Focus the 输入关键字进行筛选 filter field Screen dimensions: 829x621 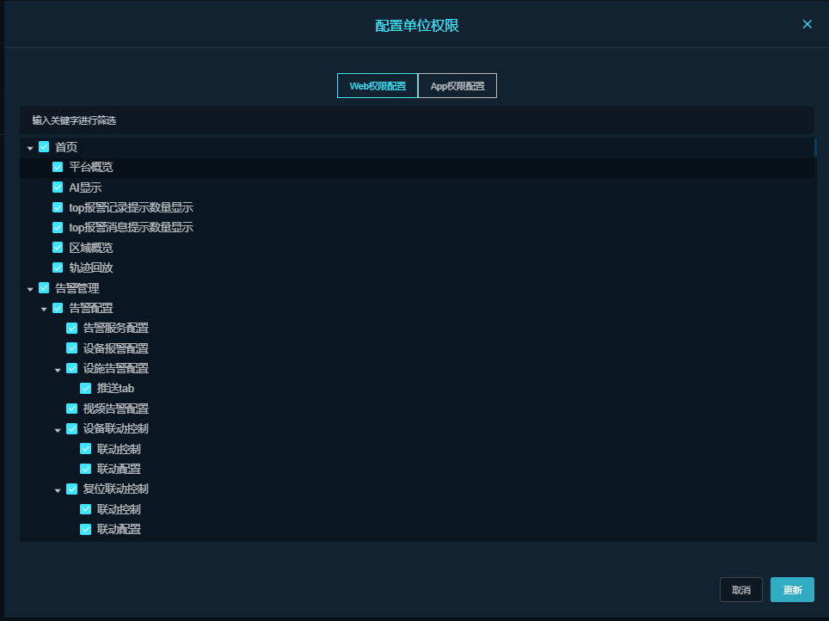[x=416, y=120]
